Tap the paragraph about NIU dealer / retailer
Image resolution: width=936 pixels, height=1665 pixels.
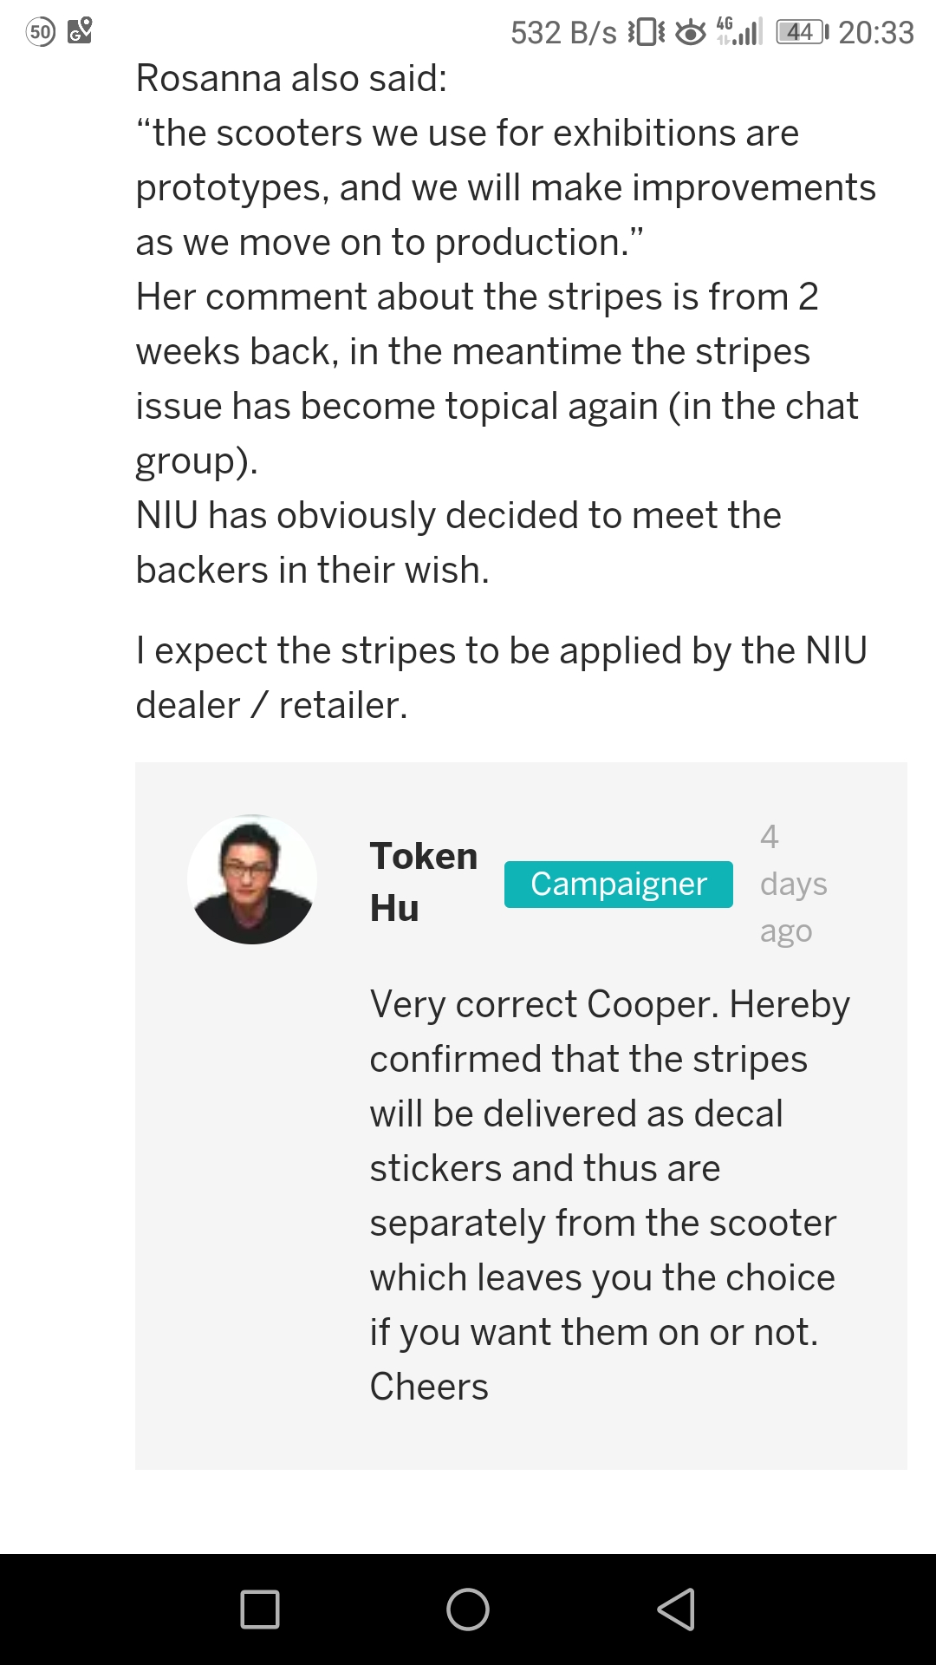(501, 677)
